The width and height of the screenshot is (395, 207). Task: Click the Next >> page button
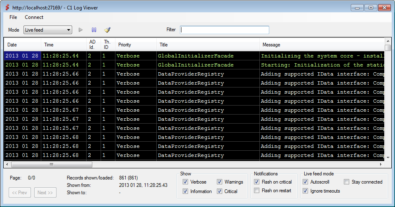coord(45,193)
